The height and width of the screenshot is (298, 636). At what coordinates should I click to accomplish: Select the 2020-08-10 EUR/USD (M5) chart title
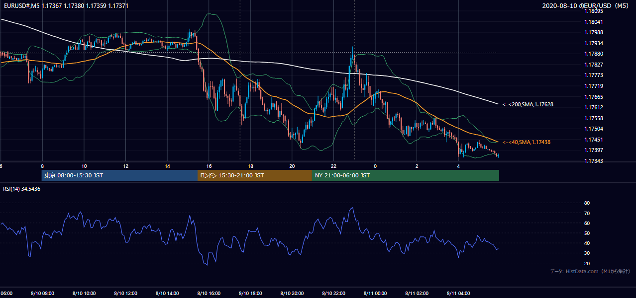click(586, 5)
